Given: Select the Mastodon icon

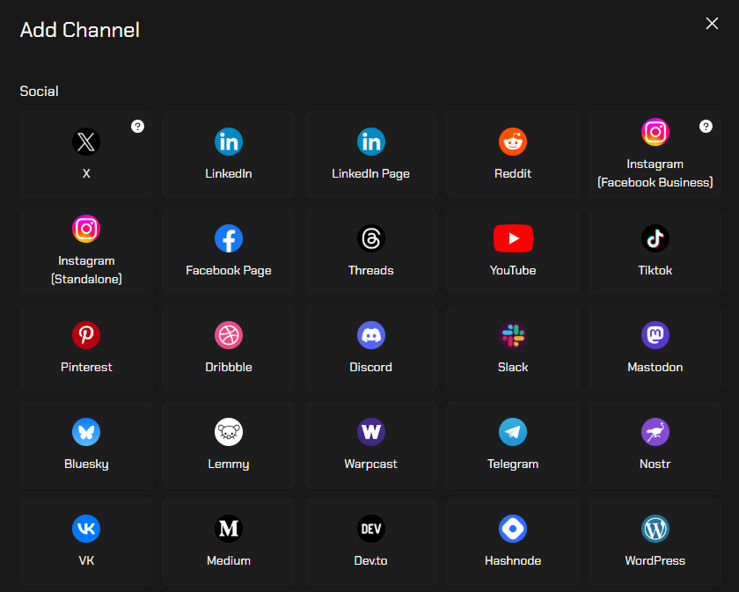Looking at the screenshot, I should [655, 335].
